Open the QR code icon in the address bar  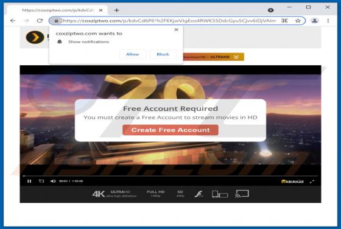click(284, 21)
